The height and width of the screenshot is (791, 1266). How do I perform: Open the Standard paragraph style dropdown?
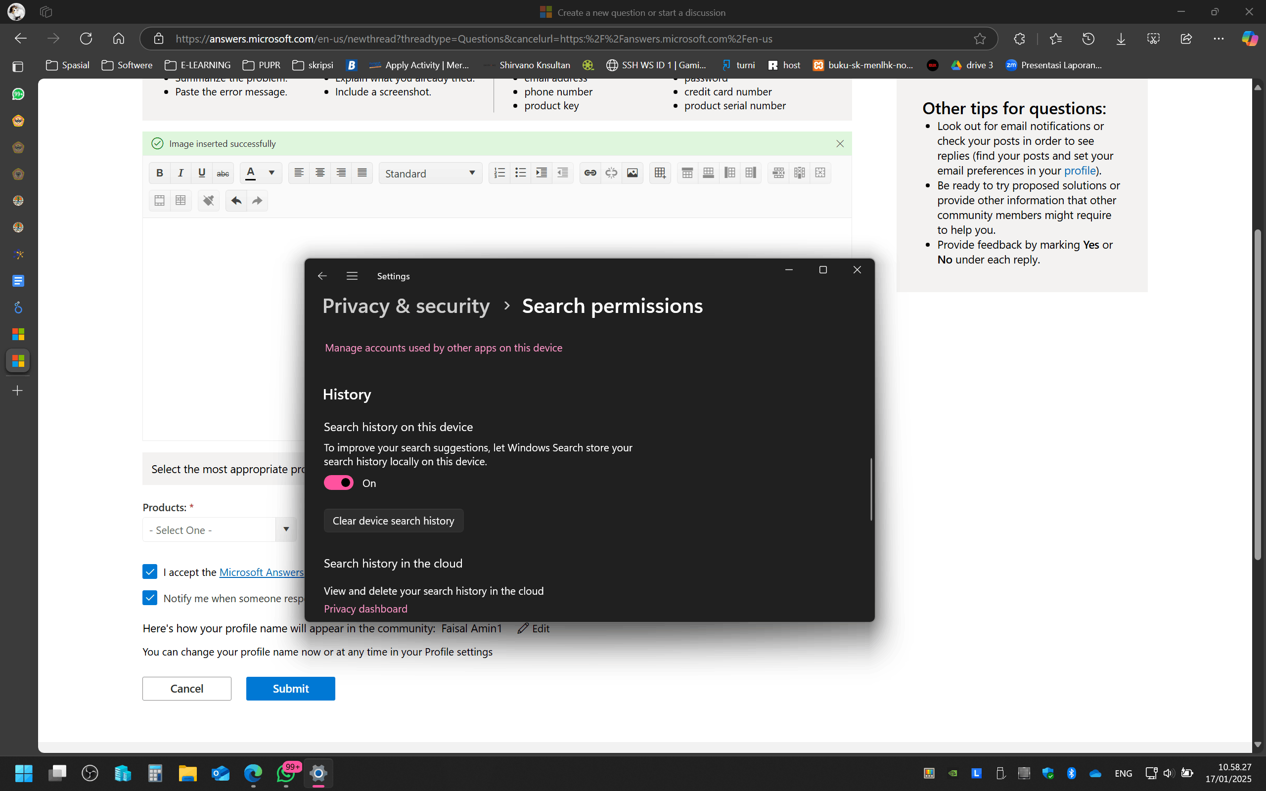[x=430, y=173]
